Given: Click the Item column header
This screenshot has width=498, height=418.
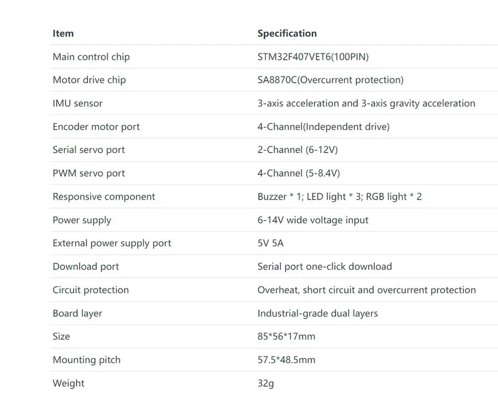Looking at the screenshot, I should 63,34.
